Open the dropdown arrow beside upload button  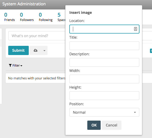coord(44,50)
